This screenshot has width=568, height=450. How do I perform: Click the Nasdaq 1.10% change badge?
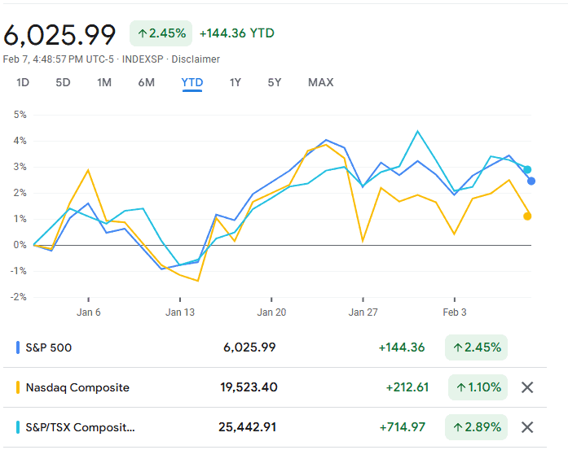click(x=478, y=387)
